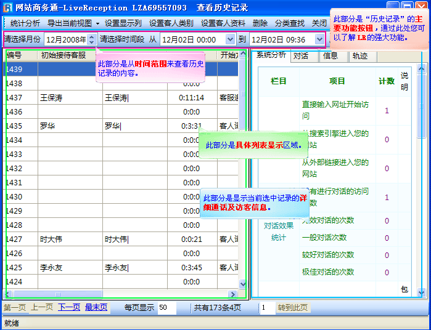Open the end time 12月02日 09:36 dropdown
This screenshot has height=330, width=431.
tap(319, 39)
